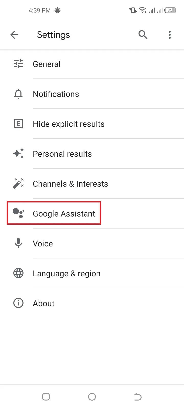Tap the Personal results sparkle icon
Screen dimensions: 184x409
pyautogui.click(x=18, y=154)
